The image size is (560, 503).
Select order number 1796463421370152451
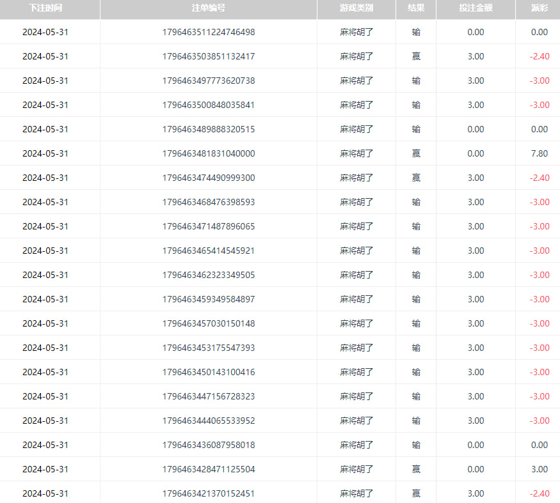pyautogui.click(x=208, y=493)
